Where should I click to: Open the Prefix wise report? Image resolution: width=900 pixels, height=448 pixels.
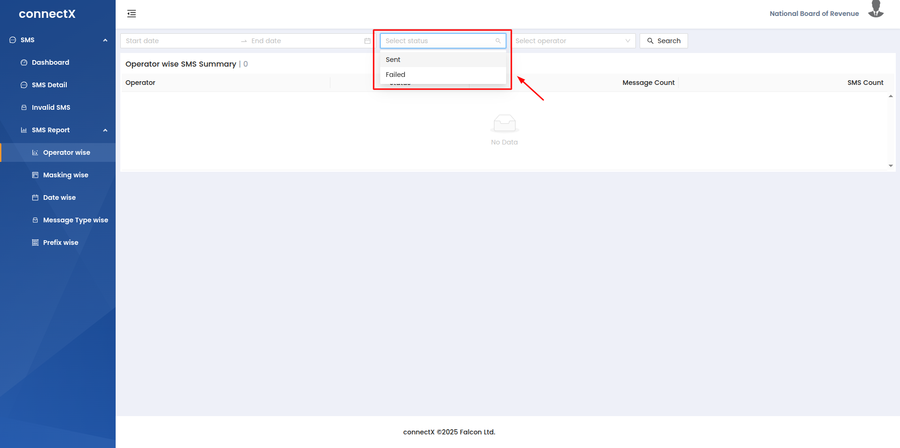click(61, 243)
